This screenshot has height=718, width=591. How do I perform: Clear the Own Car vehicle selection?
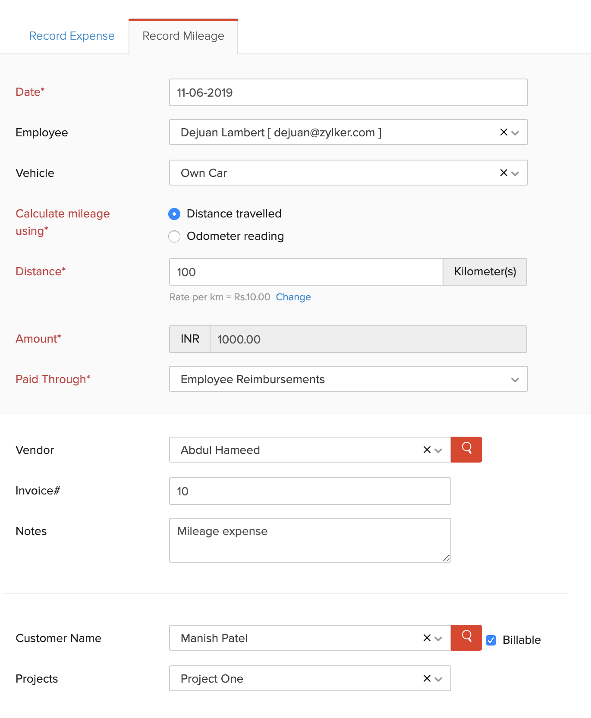click(x=503, y=173)
